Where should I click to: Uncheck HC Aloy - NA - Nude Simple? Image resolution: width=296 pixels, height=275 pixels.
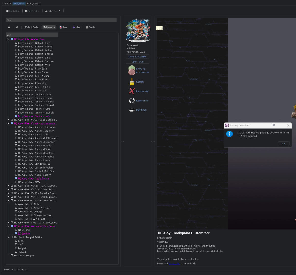tap(16, 178)
